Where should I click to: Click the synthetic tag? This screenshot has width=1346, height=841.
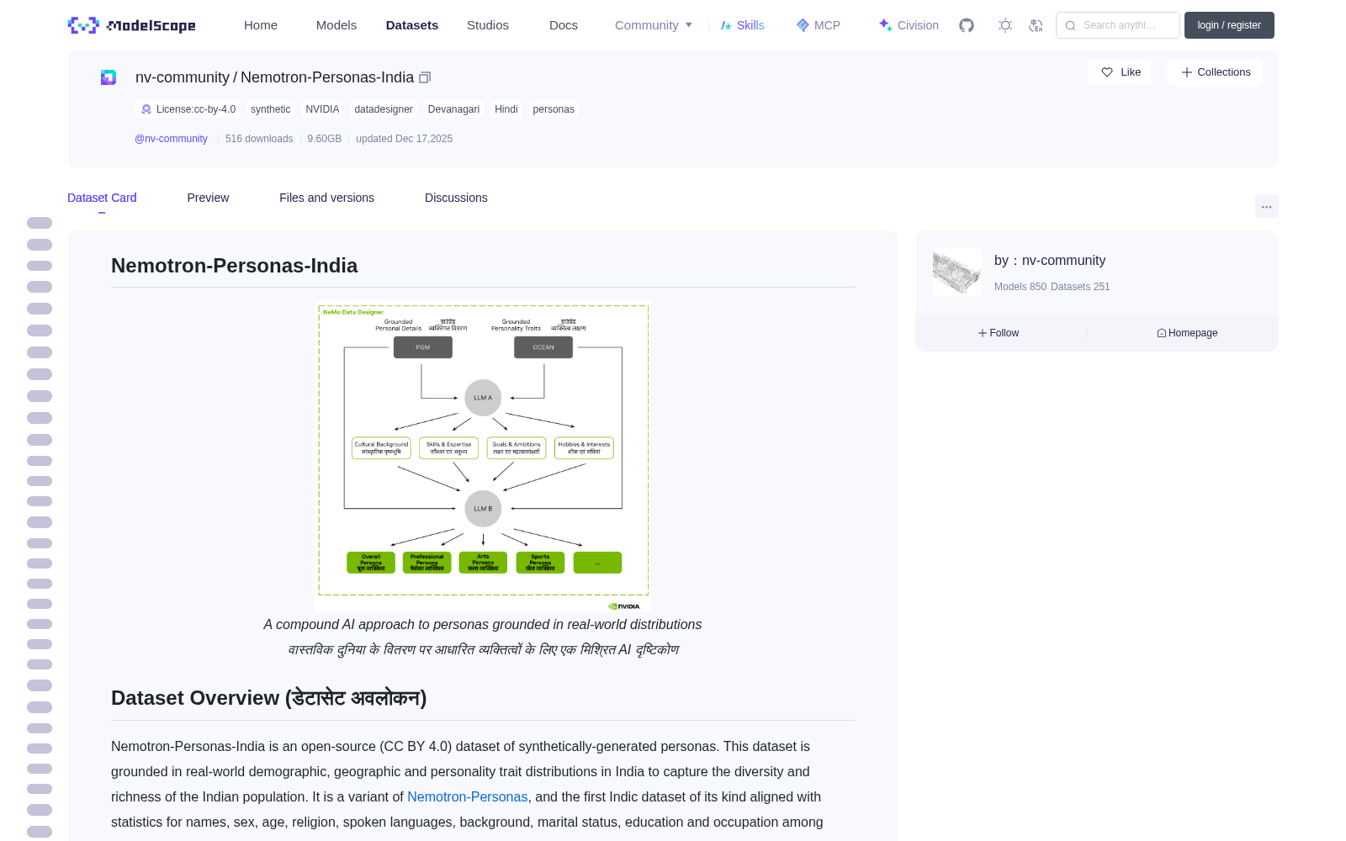pos(270,109)
